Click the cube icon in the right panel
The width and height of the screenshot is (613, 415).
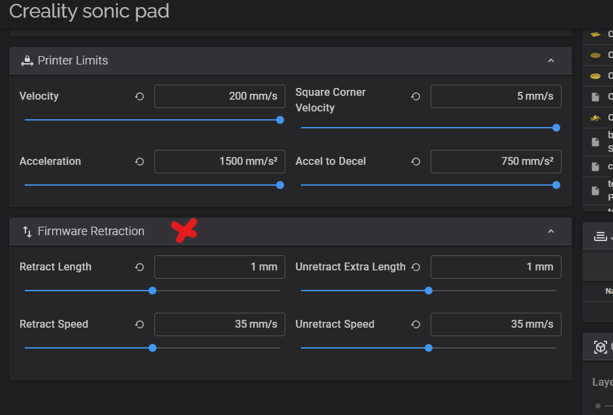600,347
